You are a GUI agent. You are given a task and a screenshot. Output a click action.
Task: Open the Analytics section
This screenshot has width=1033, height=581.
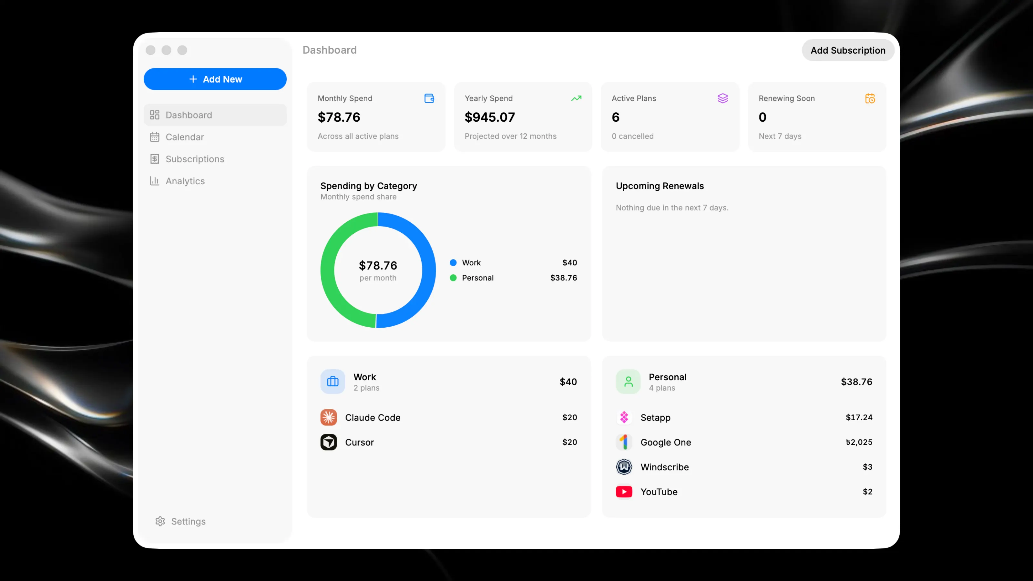[x=215, y=181]
